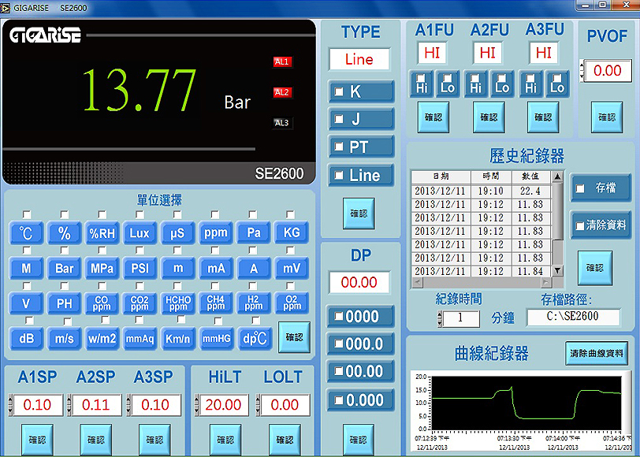Pick the mmHG unit button
Screen dimensions: 640x457
click(216, 339)
